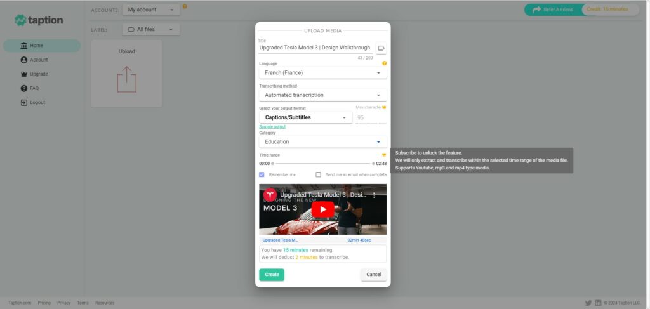
Task: Open the Twitter icon in footer
Action: point(588,303)
